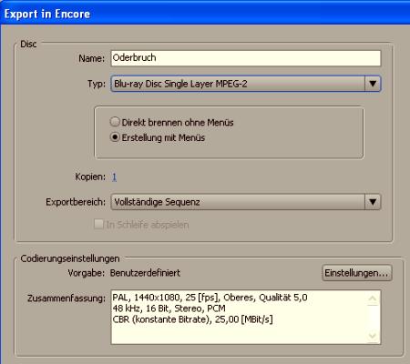
Task: Click the Disc group heading
Action: [28, 45]
